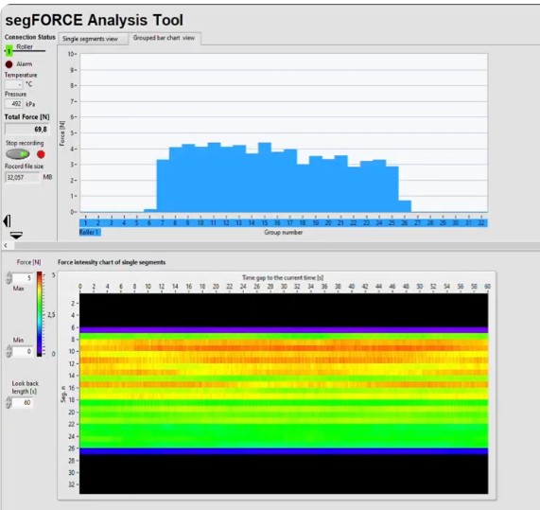This screenshot has width=540, height=510.
Task: Click the Pressure kPa value field
Action: (x=14, y=104)
